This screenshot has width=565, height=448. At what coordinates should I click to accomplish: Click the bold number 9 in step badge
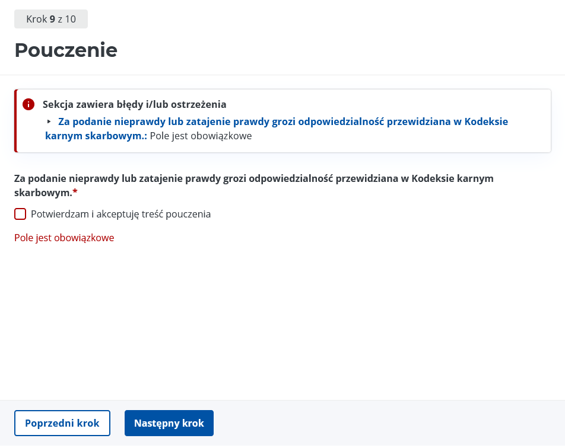(x=53, y=19)
